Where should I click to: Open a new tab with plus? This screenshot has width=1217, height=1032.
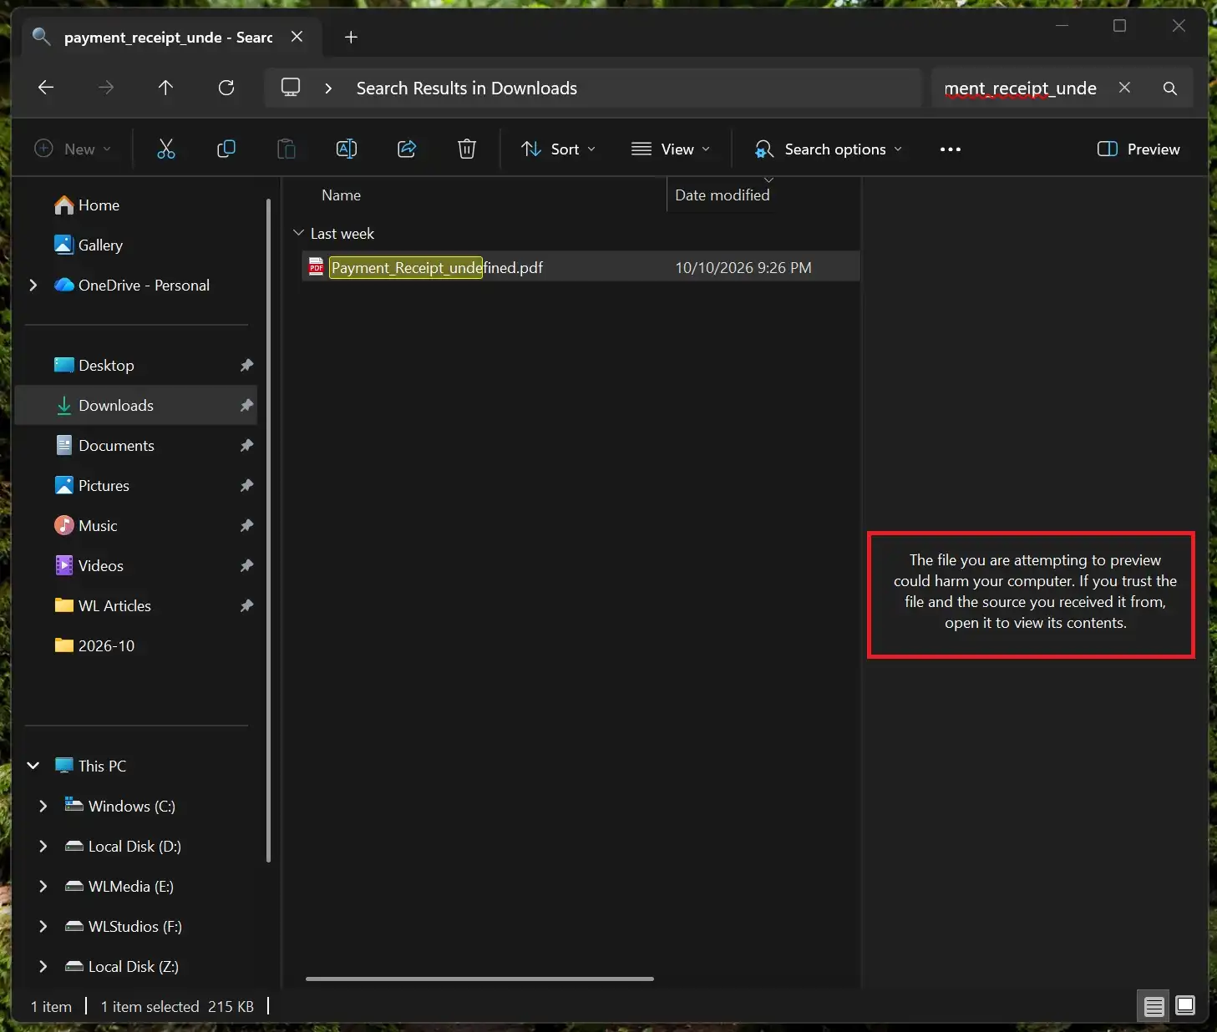[x=351, y=37]
